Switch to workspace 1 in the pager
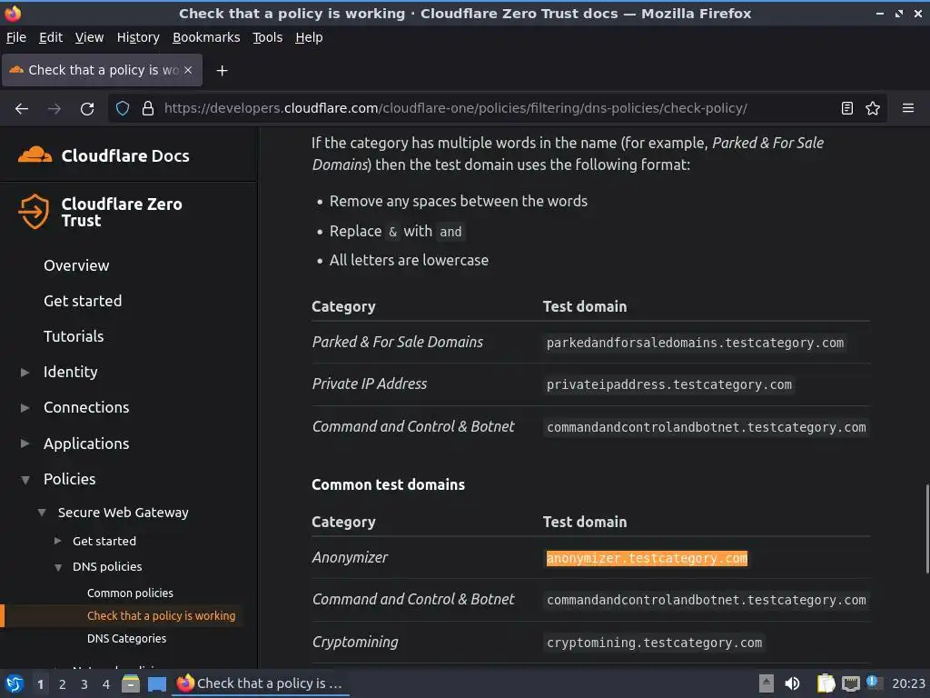This screenshot has width=930, height=698. pos(40,684)
